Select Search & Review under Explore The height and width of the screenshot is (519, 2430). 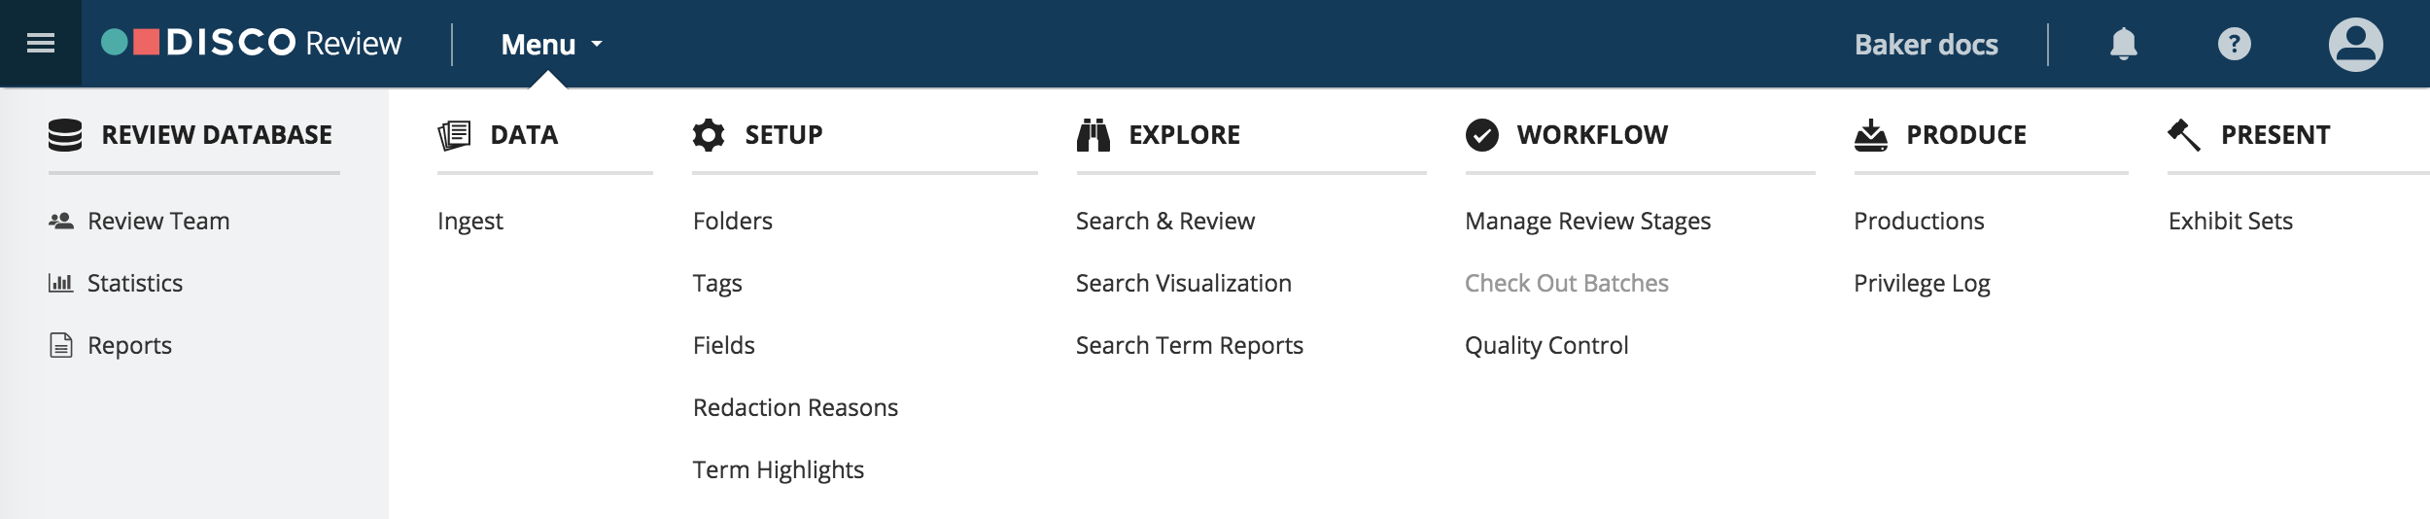(1165, 221)
